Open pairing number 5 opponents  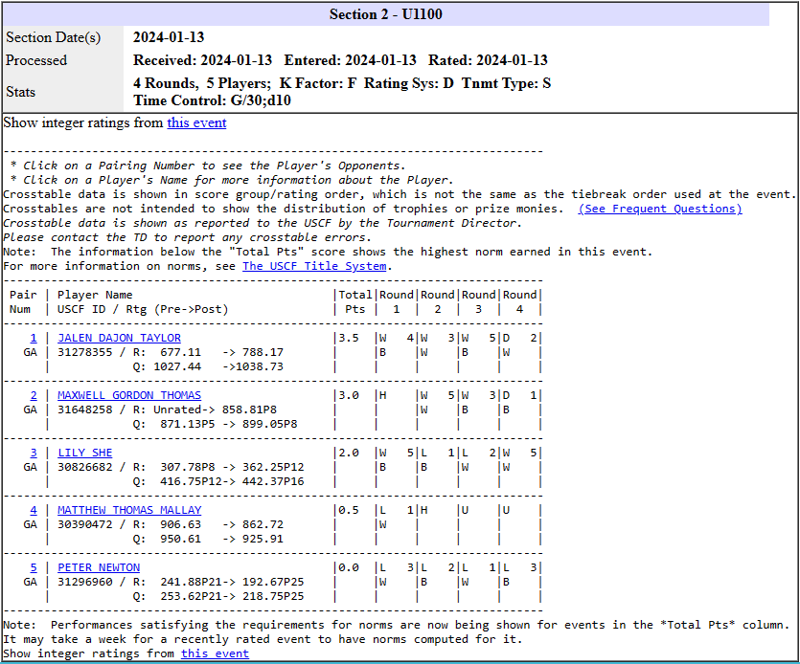[33, 567]
